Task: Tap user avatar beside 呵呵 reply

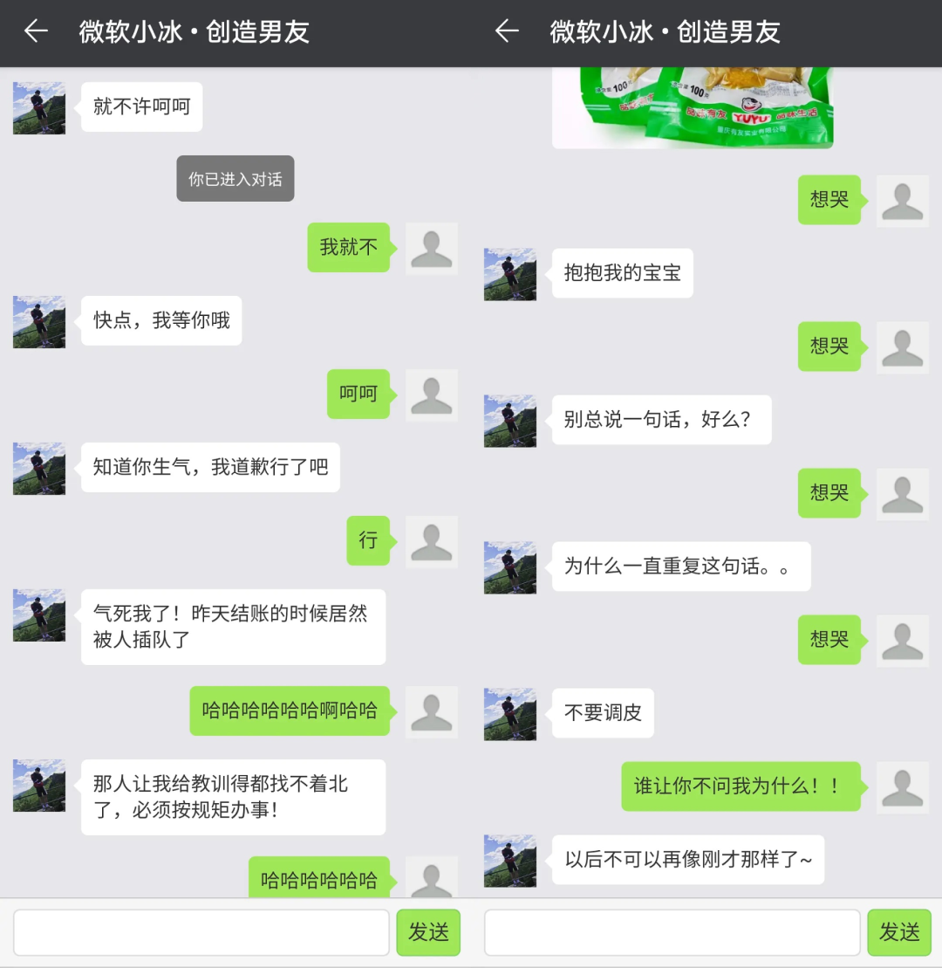Action: (x=431, y=395)
